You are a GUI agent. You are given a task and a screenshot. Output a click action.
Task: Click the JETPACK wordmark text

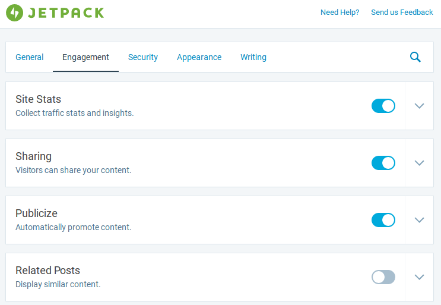[x=66, y=12]
